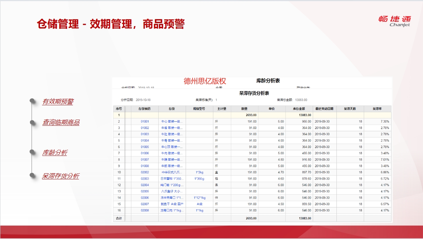Click the specification cell 1*12*1kg
The height and width of the screenshot is (239, 423).
coord(200,198)
